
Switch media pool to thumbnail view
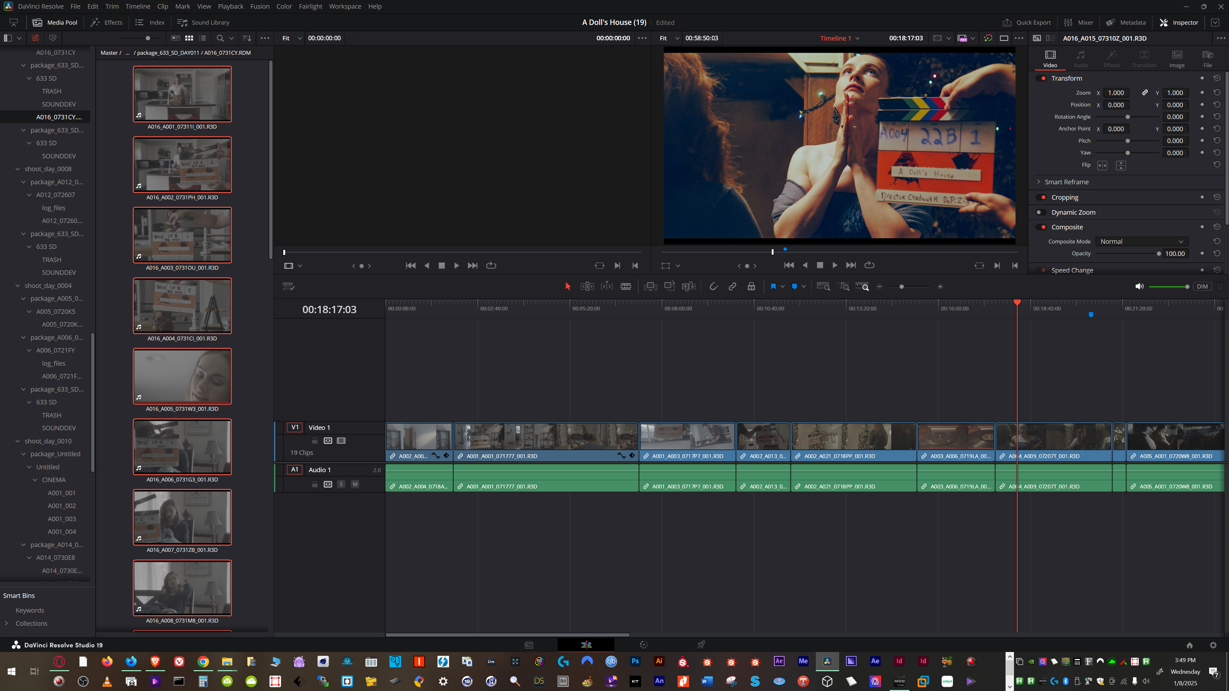pyautogui.click(x=189, y=38)
